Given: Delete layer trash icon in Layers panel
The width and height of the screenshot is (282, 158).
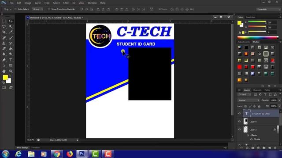Looking at the screenshot, I should pos(275,148).
